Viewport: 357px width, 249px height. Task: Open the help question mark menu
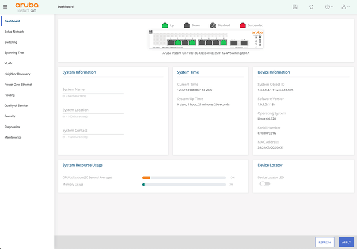329,7
